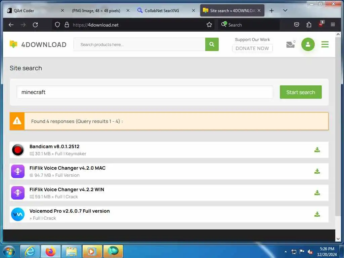Viewport: 344px width, 258px height.
Task: Open Windows Explorer folder taskbar icon
Action: click(72, 251)
